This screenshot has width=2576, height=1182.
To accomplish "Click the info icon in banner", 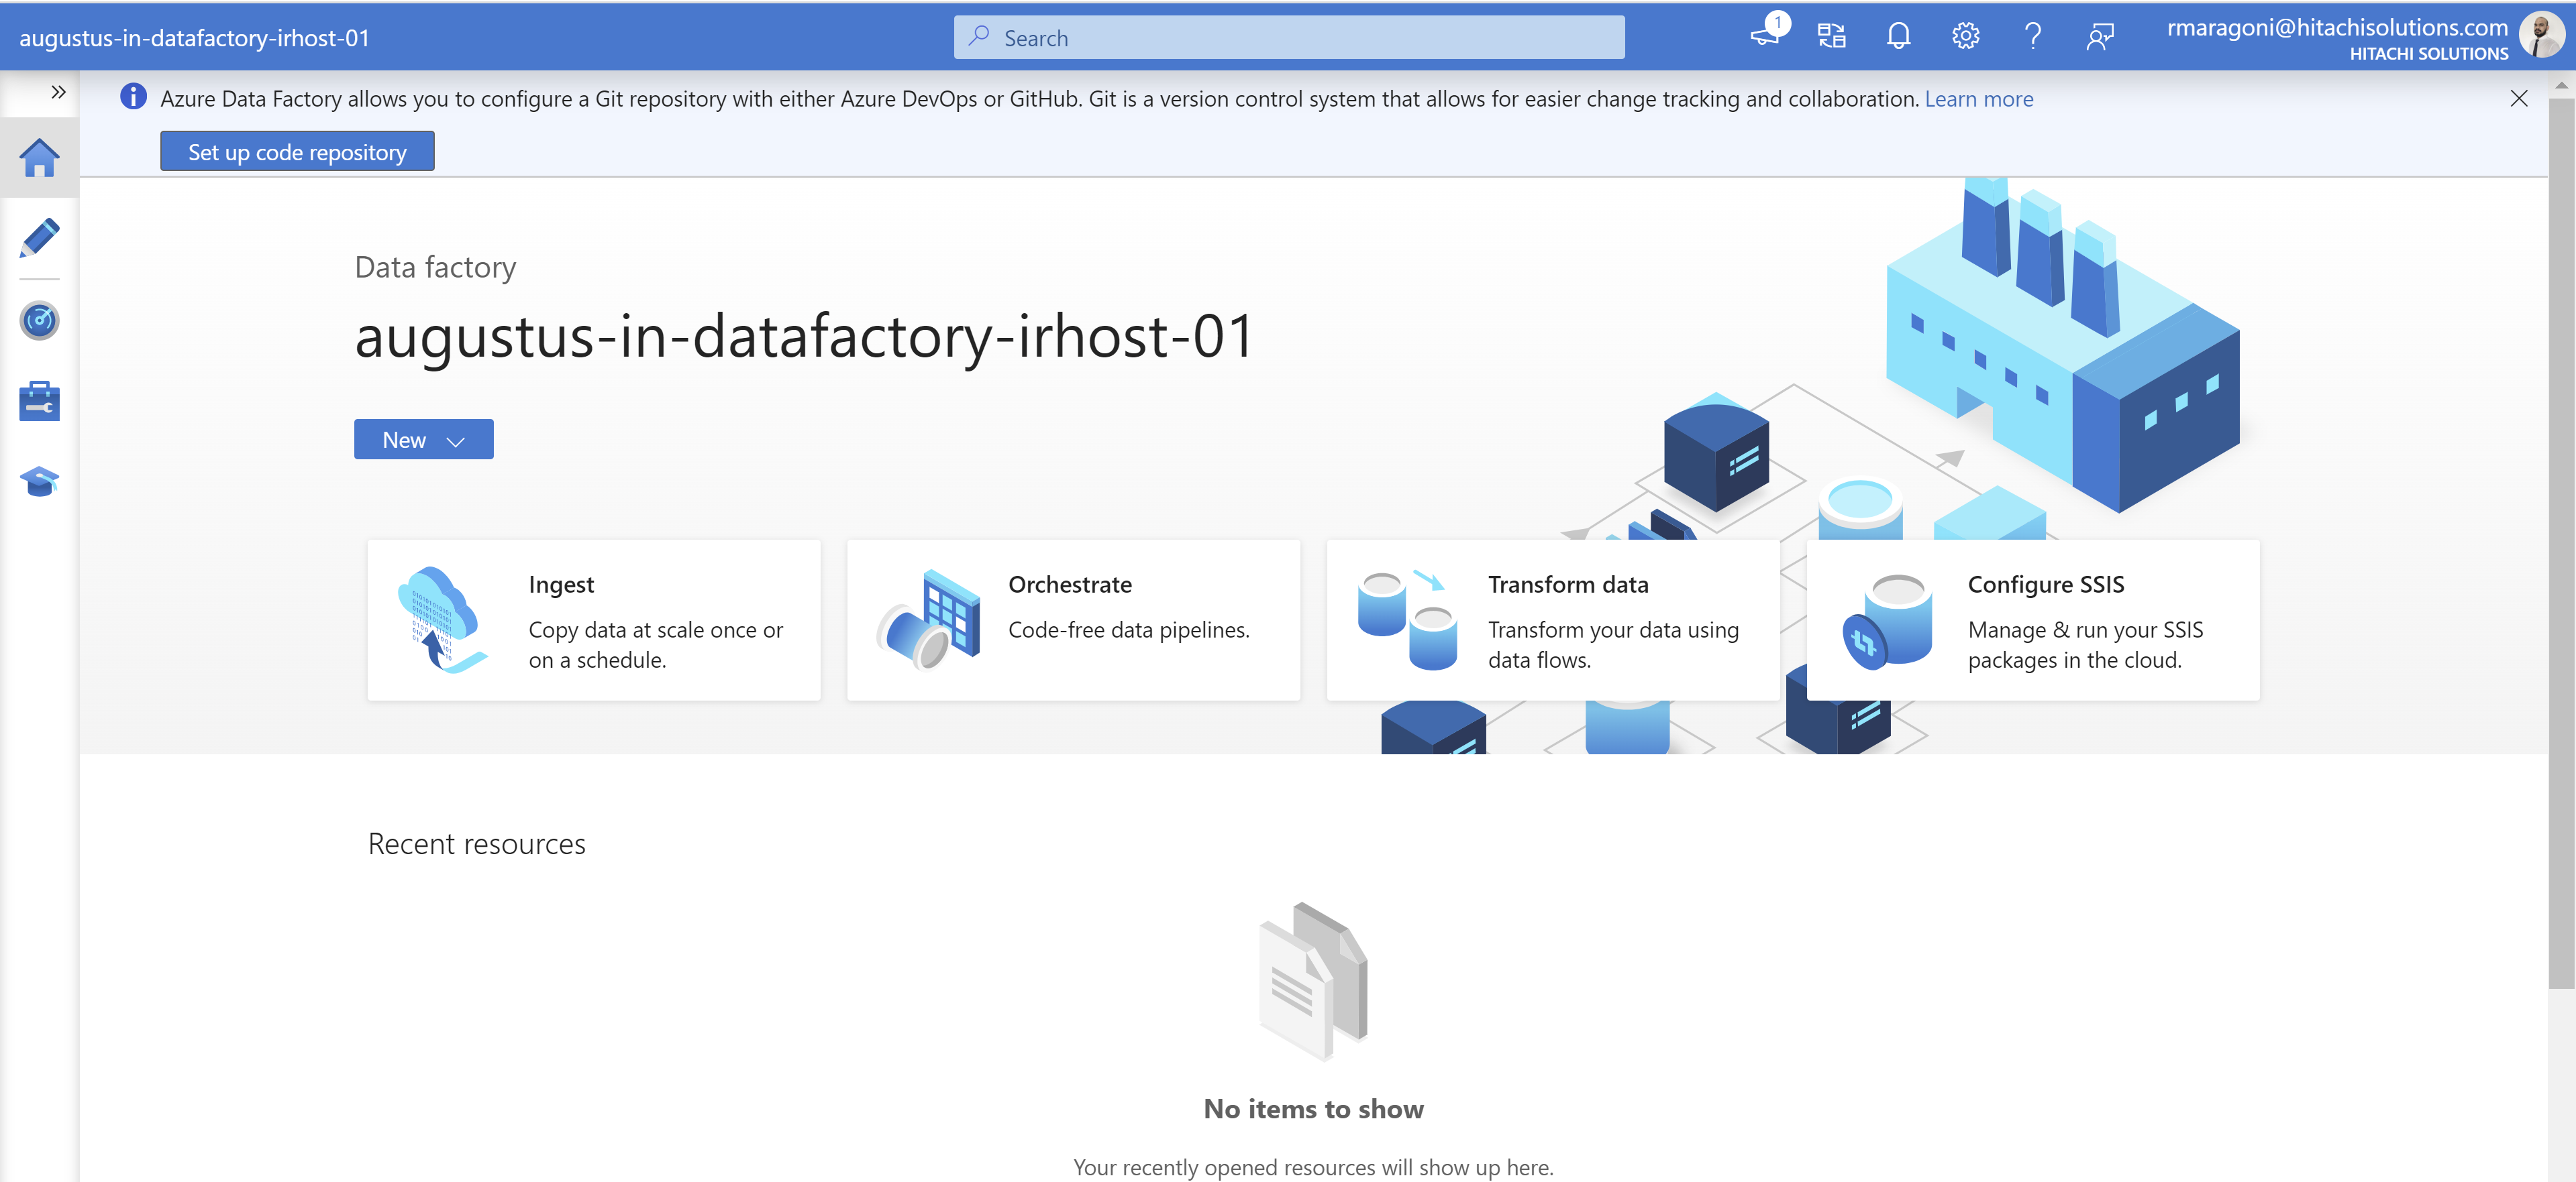I will pos(133,97).
